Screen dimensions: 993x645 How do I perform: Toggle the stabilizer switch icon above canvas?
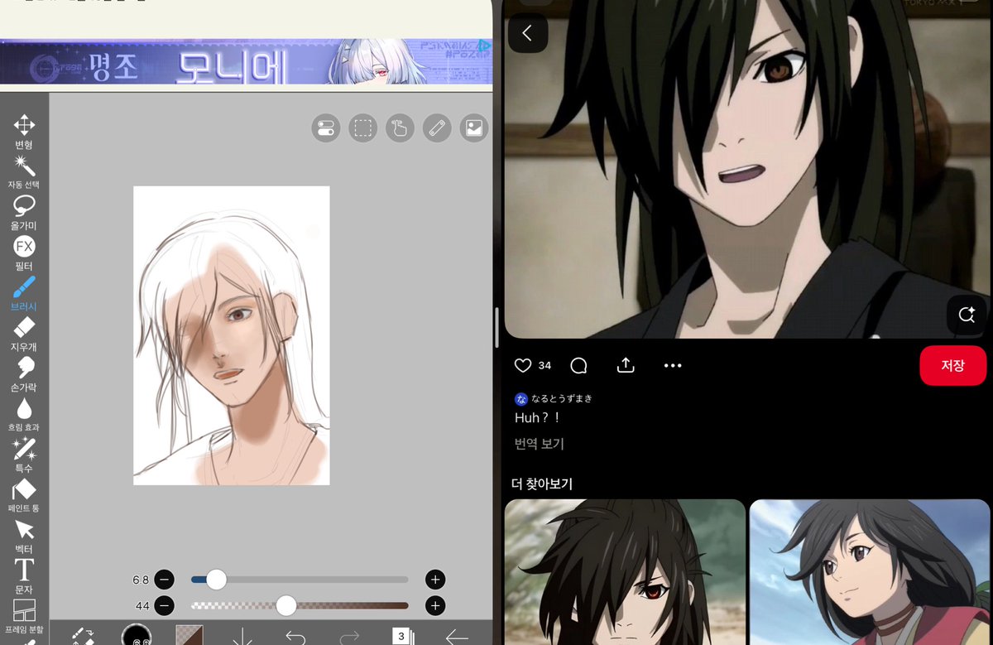(x=326, y=128)
